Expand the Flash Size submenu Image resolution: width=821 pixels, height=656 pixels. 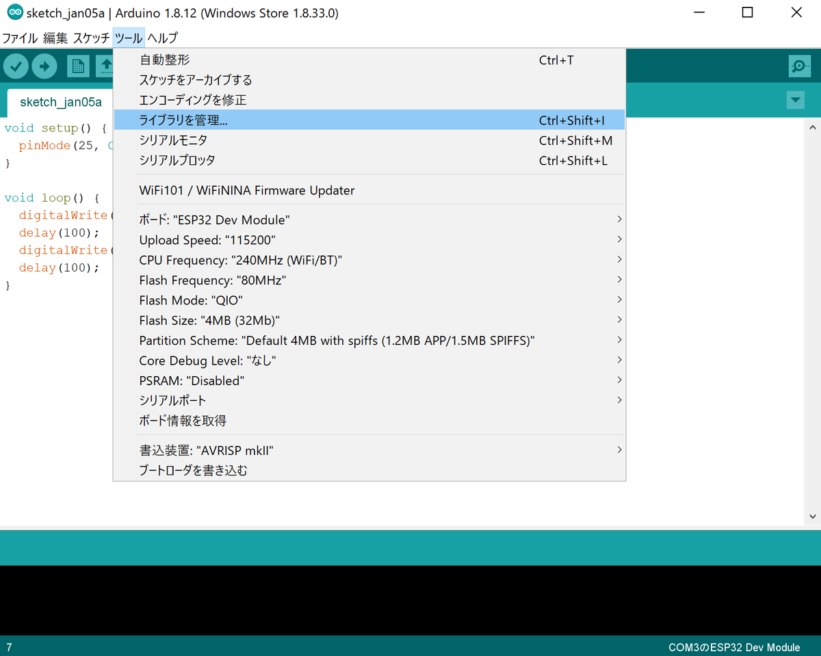(x=369, y=320)
